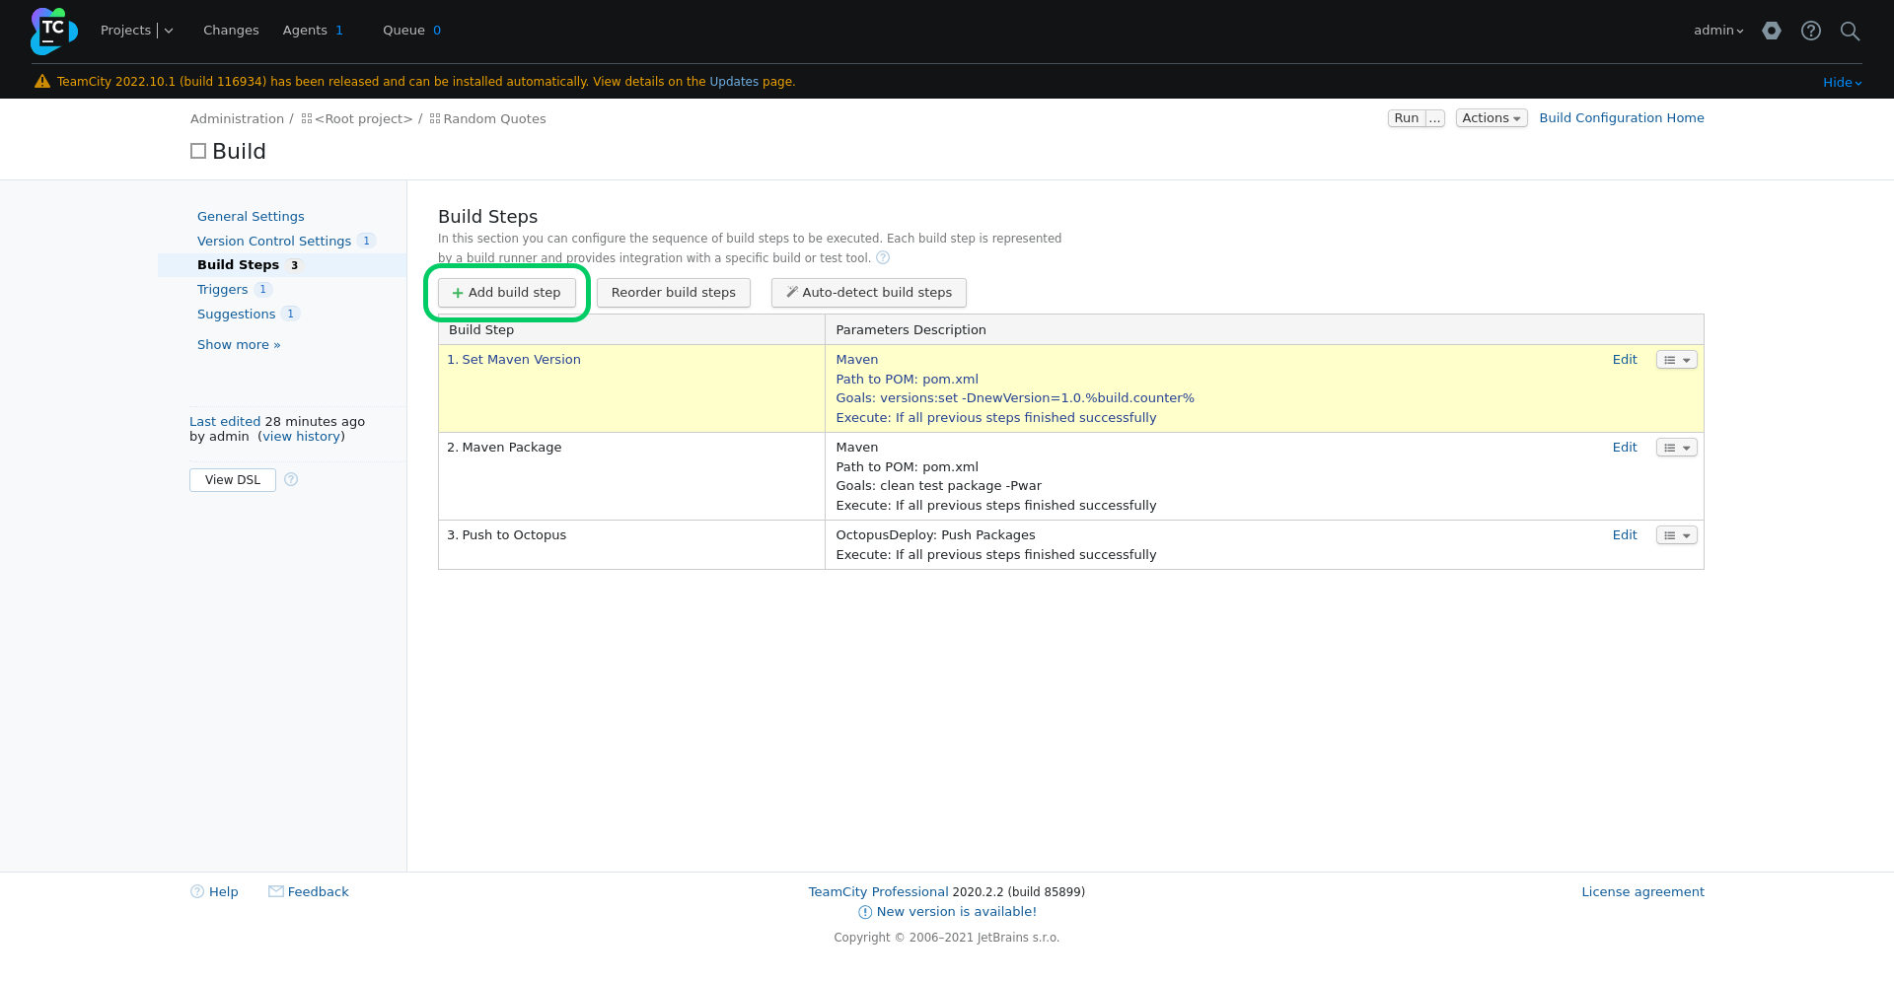
Task: Edit the Push to Octopus step
Action: tap(1625, 535)
